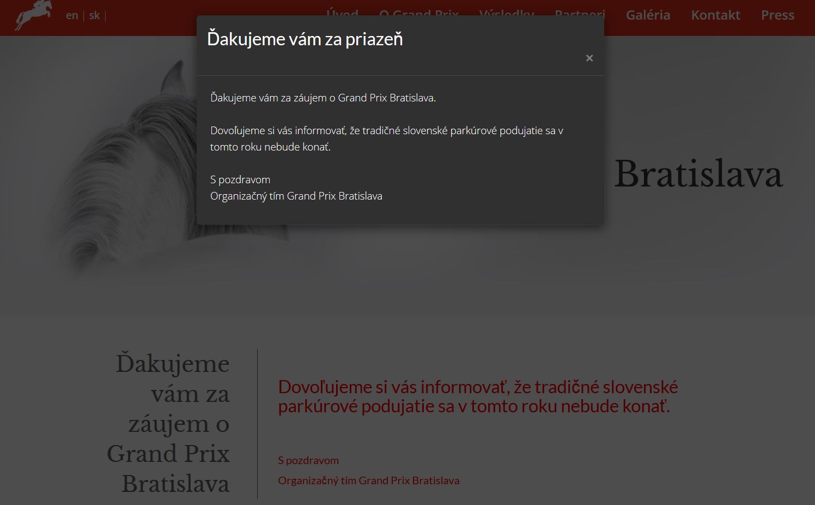Click the red S pozdravom text on the page
This screenshot has width=815, height=505.
[x=308, y=460]
